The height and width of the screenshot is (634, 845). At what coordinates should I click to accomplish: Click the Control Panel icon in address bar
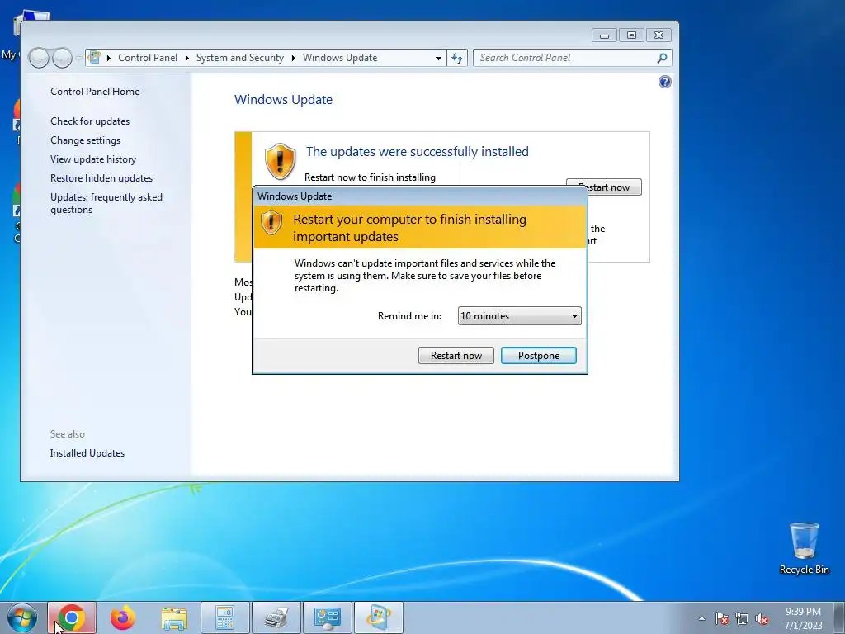coord(94,57)
